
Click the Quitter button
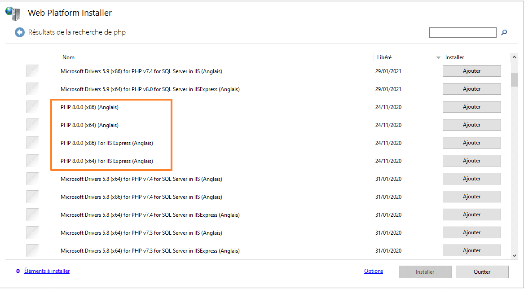[x=482, y=271]
